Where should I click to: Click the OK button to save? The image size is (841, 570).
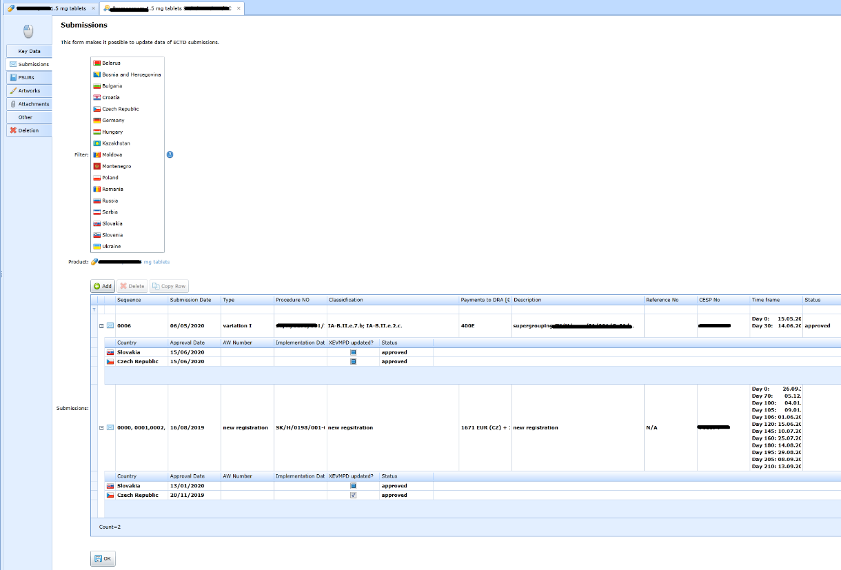click(x=103, y=558)
